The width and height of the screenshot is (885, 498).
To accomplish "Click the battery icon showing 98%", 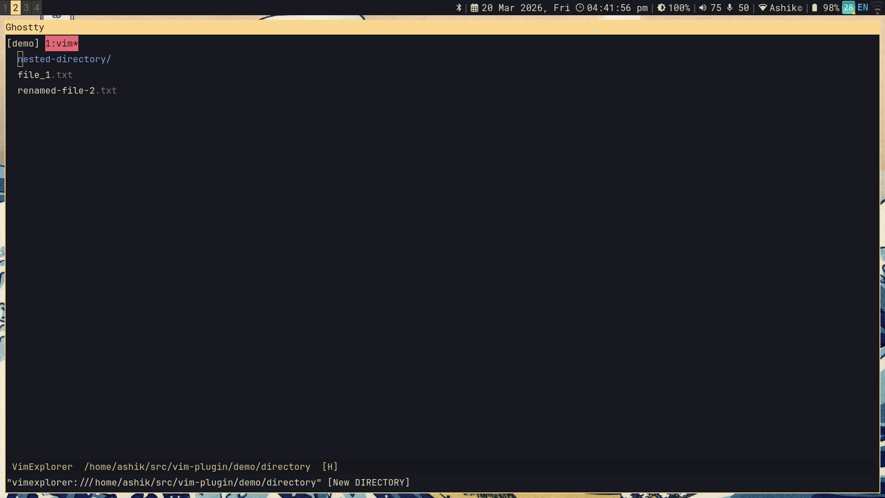I will click(815, 8).
